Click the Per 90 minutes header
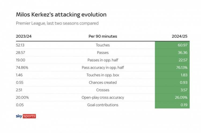 (103, 36)
